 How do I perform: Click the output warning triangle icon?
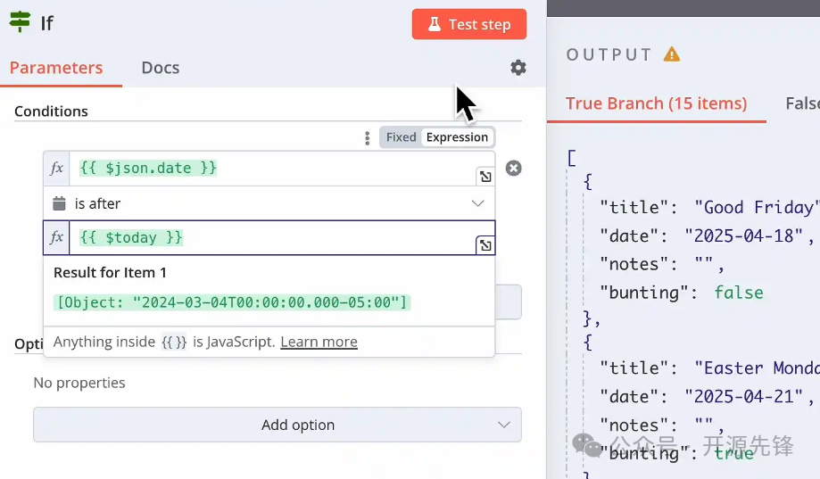tap(672, 54)
